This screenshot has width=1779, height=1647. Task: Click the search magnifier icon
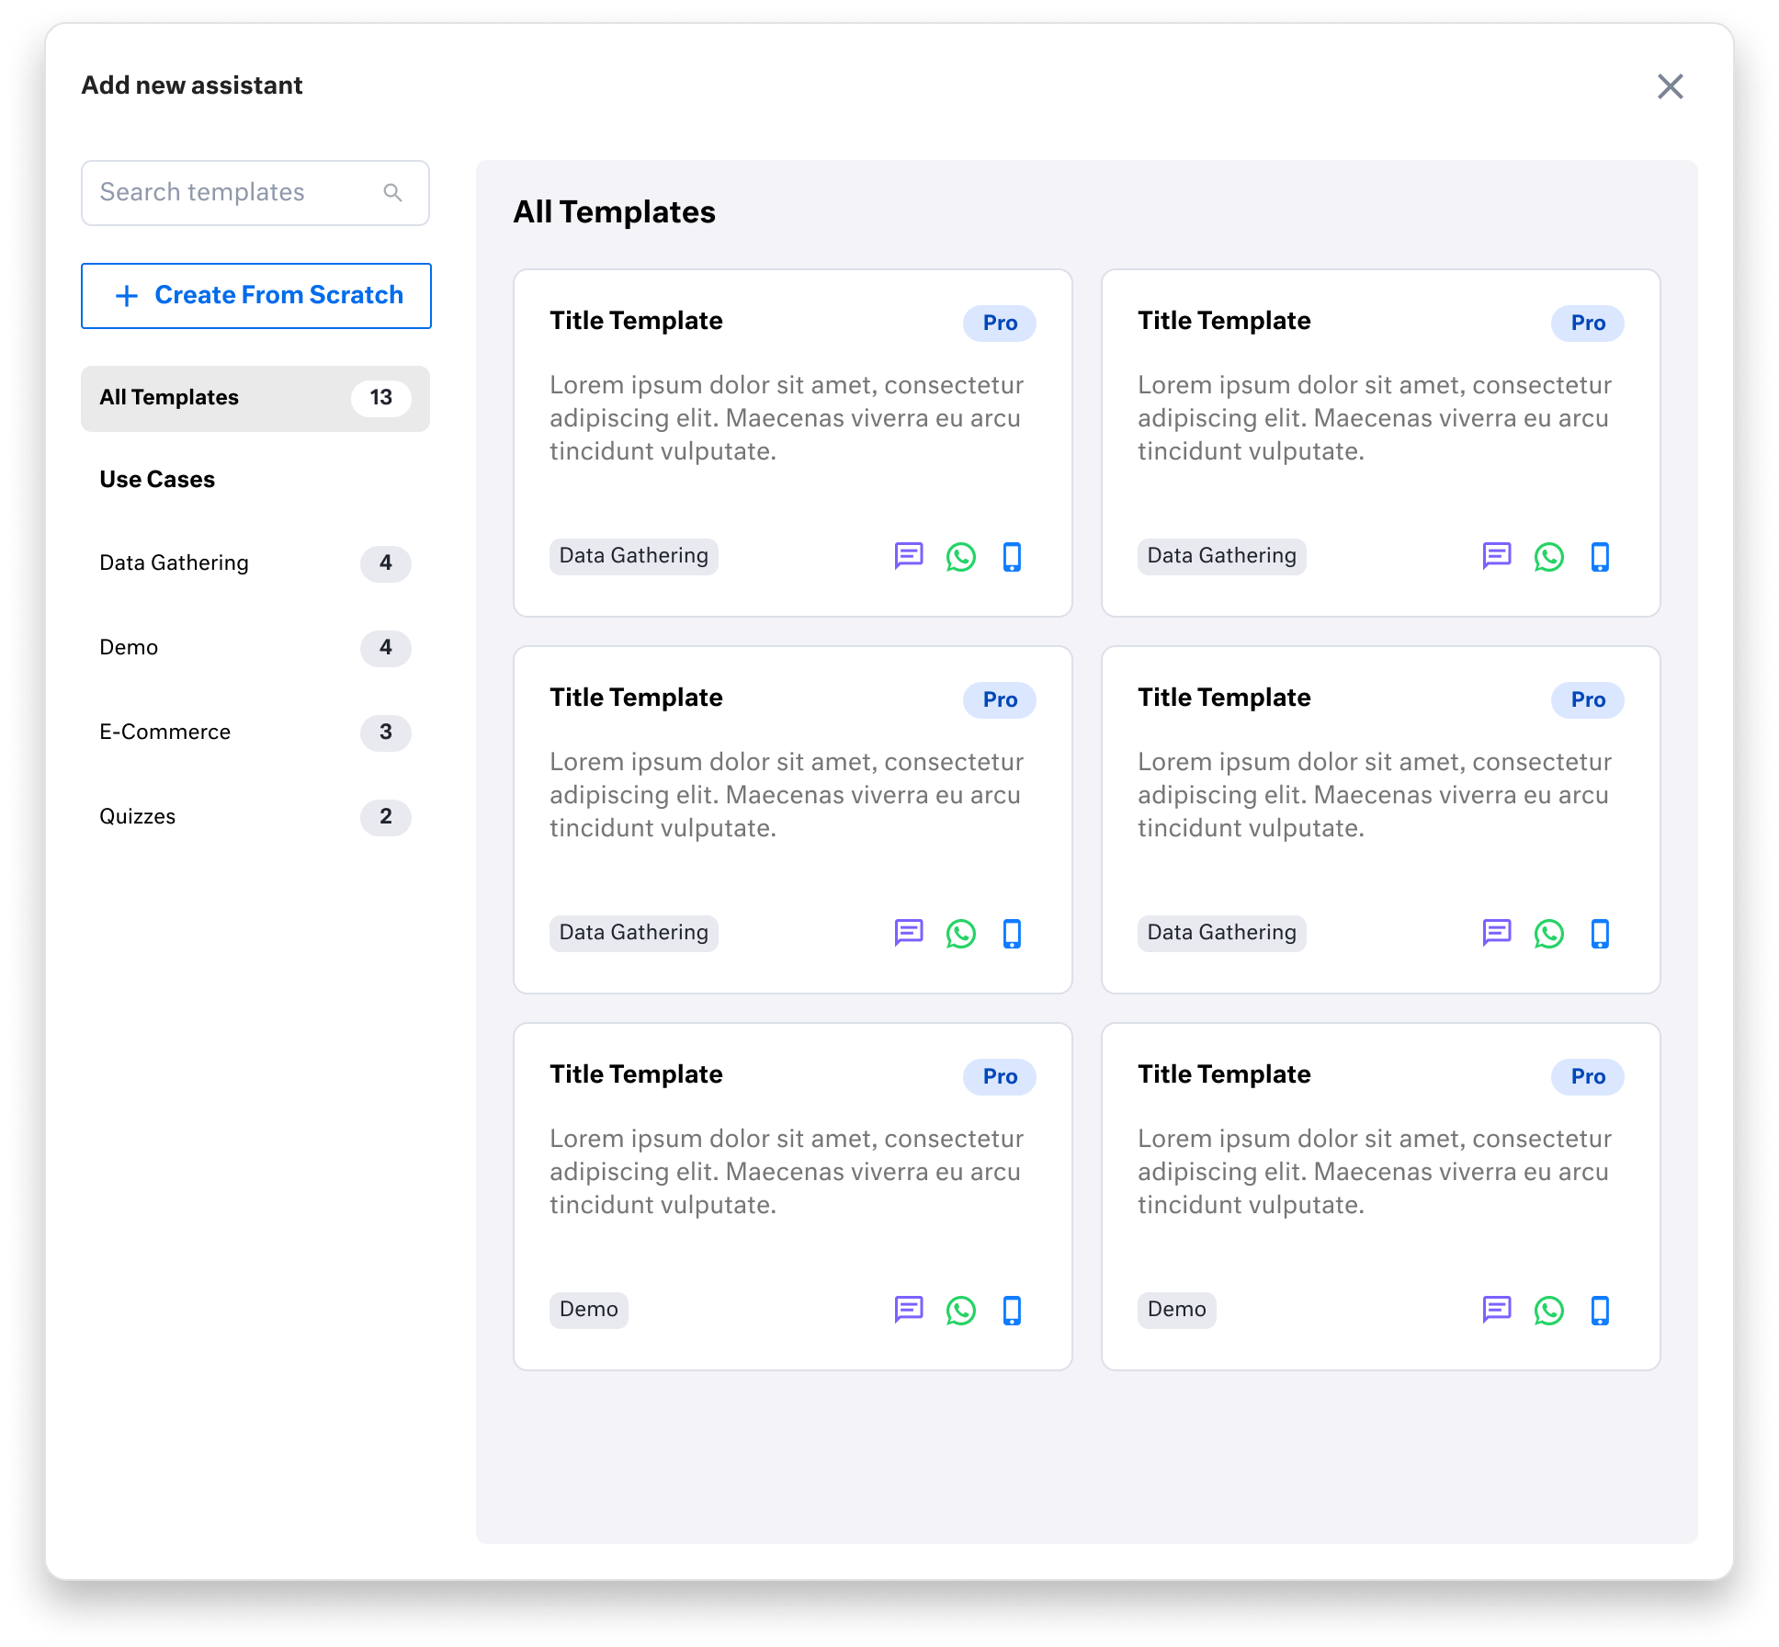pyautogui.click(x=392, y=192)
